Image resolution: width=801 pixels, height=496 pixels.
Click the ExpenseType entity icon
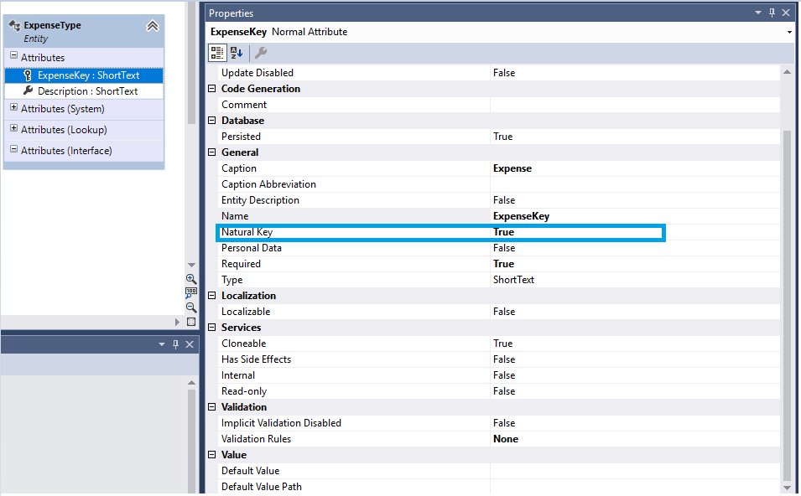(x=14, y=25)
